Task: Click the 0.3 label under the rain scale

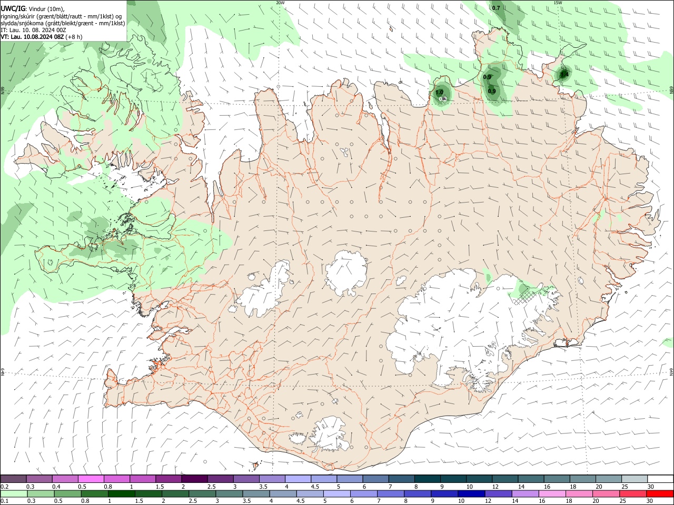Action: pos(31,501)
